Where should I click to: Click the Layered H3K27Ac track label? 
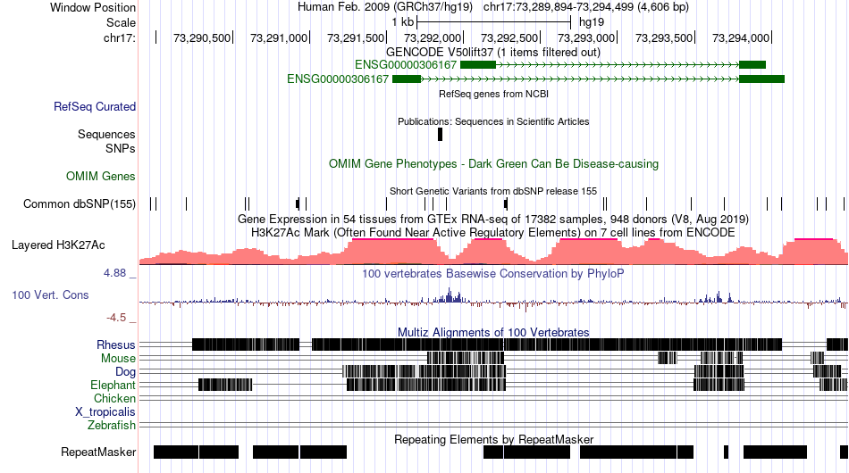point(58,245)
